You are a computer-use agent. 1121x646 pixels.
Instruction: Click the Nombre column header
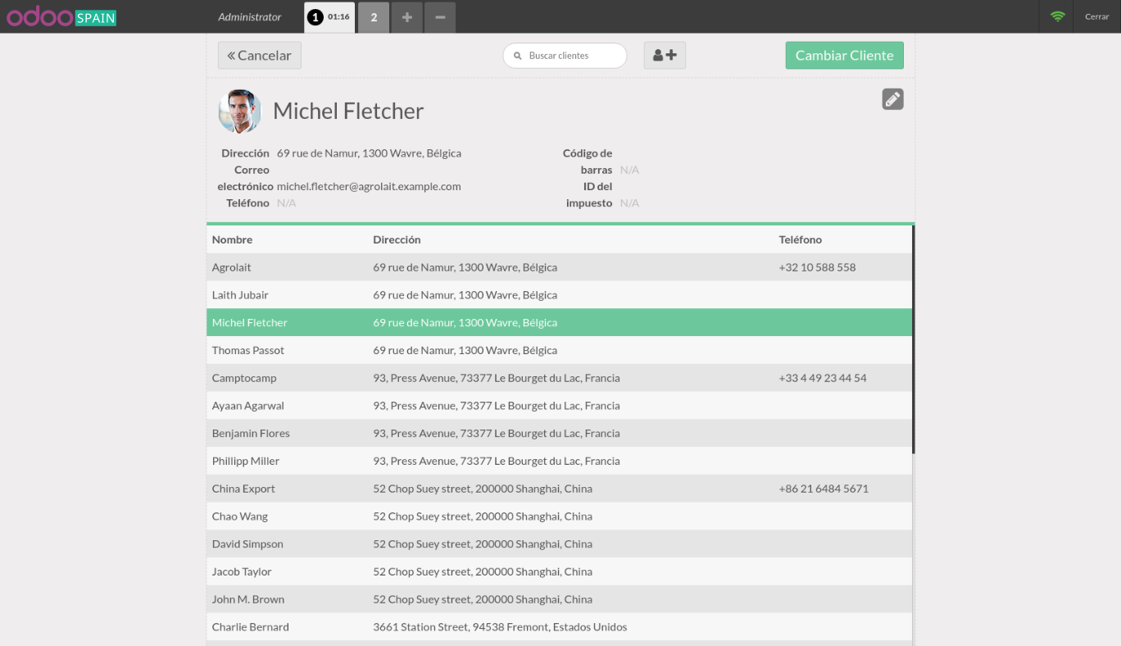click(x=232, y=239)
